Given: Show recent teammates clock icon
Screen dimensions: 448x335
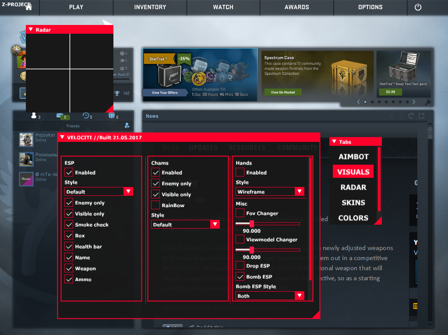Looking at the screenshot, I should click(x=86, y=116).
